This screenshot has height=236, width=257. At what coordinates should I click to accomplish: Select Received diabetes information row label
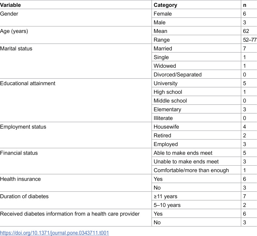[x=70, y=214]
